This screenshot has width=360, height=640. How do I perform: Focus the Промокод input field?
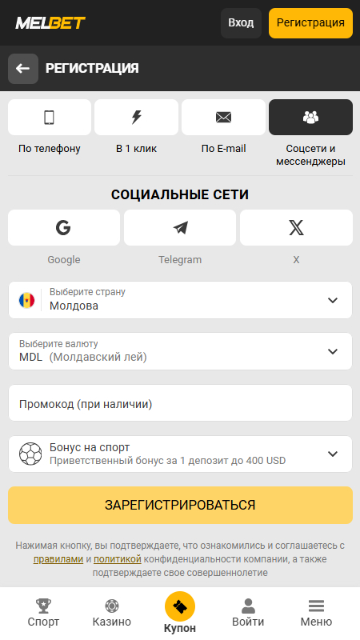(180, 403)
